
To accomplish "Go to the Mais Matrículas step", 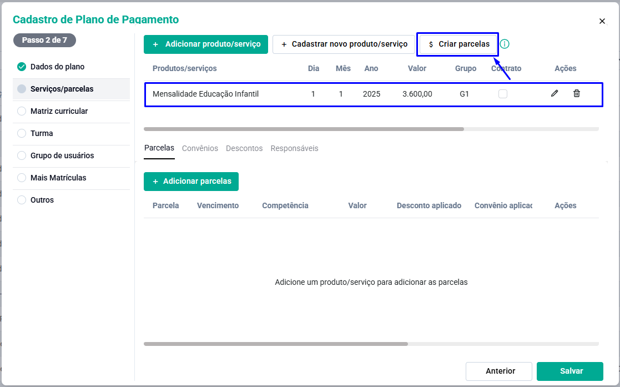I will 71,177.
